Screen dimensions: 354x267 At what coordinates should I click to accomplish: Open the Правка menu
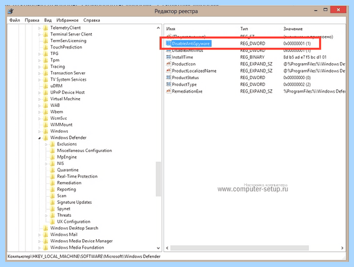tap(32, 20)
